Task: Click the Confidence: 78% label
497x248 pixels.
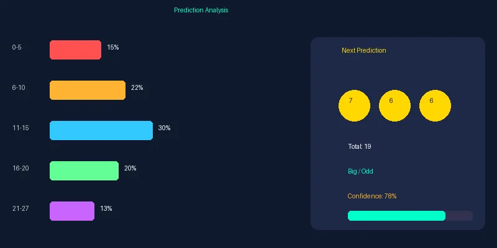Action: pos(372,196)
